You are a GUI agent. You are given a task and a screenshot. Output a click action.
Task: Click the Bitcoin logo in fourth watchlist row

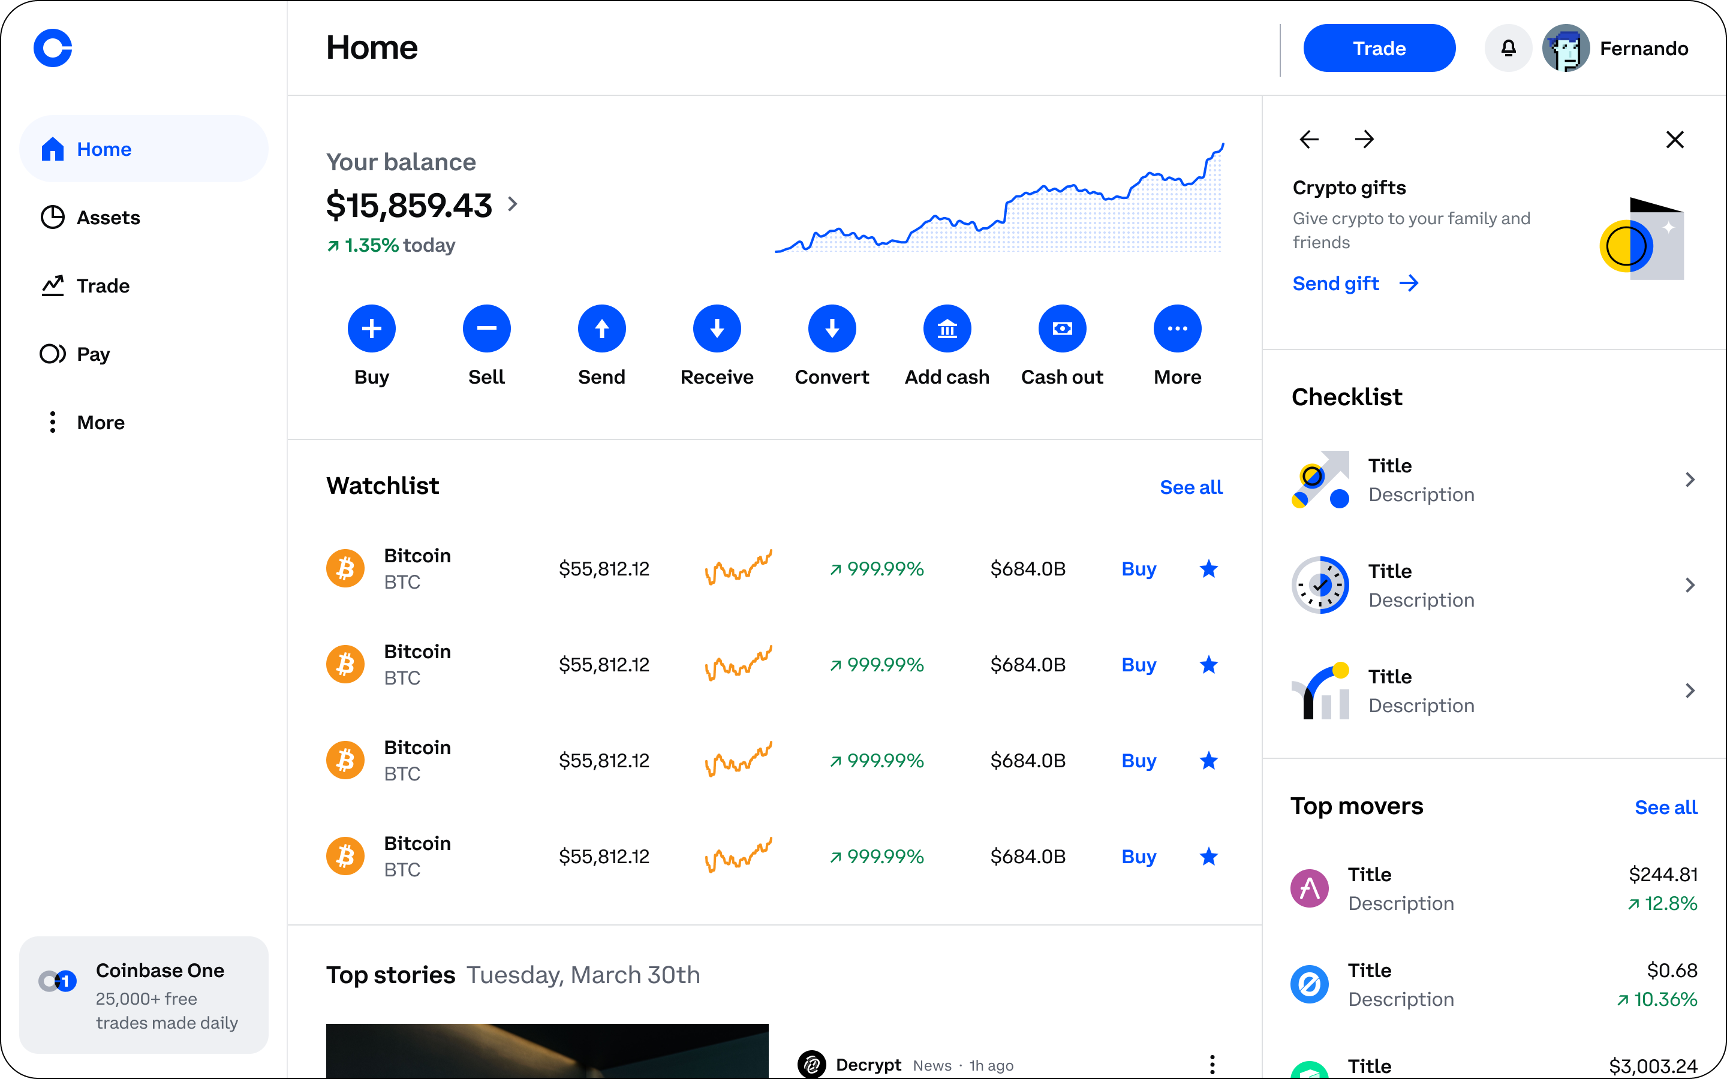tap(345, 857)
